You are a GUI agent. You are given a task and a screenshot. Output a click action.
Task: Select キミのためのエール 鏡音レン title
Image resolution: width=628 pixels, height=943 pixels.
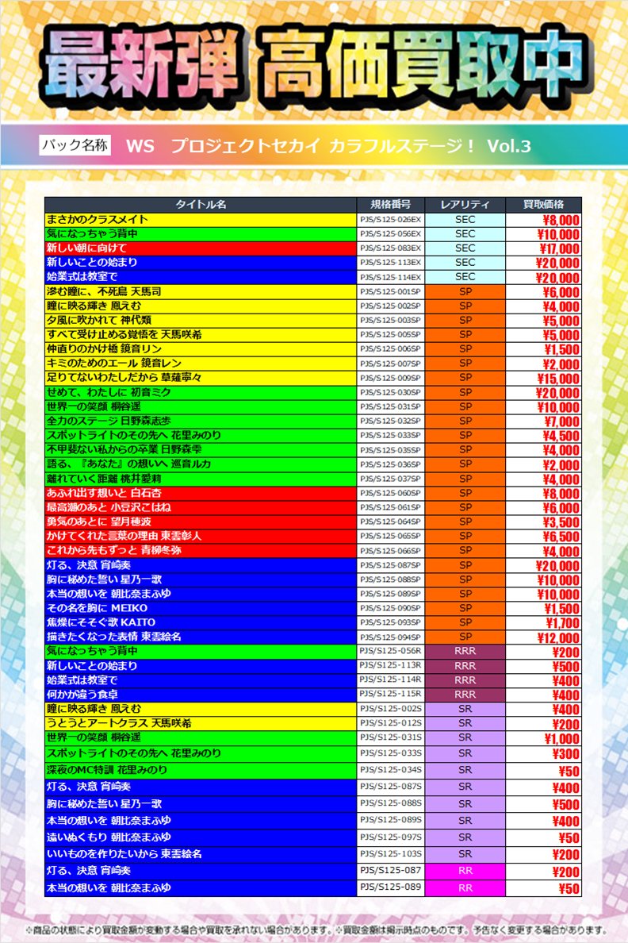114,364
